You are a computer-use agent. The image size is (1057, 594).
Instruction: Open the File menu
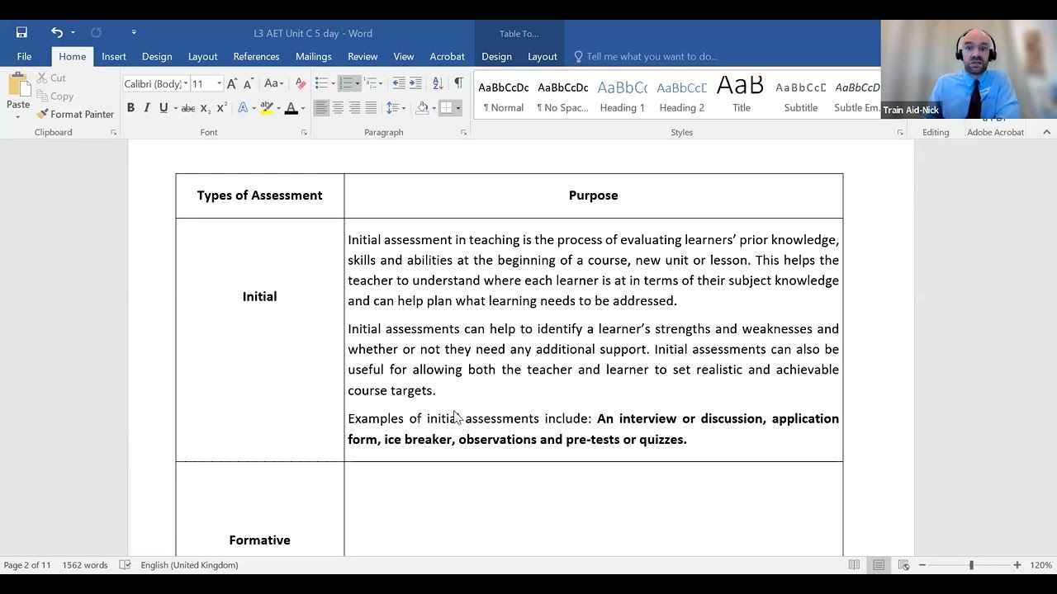coord(24,56)
